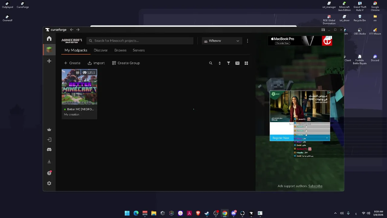The image size is (387, 218).
Task: Open Recycle Bin on desktop
Action: (360, 18)
